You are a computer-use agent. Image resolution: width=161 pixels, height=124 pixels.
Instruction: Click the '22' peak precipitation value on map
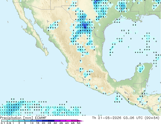[x=85, y=28]
